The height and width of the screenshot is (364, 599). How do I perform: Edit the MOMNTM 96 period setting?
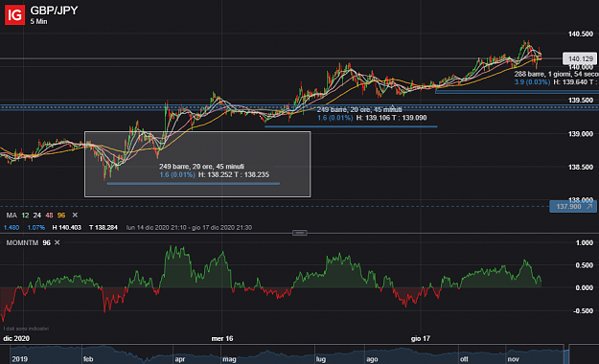tap(46, 243)
